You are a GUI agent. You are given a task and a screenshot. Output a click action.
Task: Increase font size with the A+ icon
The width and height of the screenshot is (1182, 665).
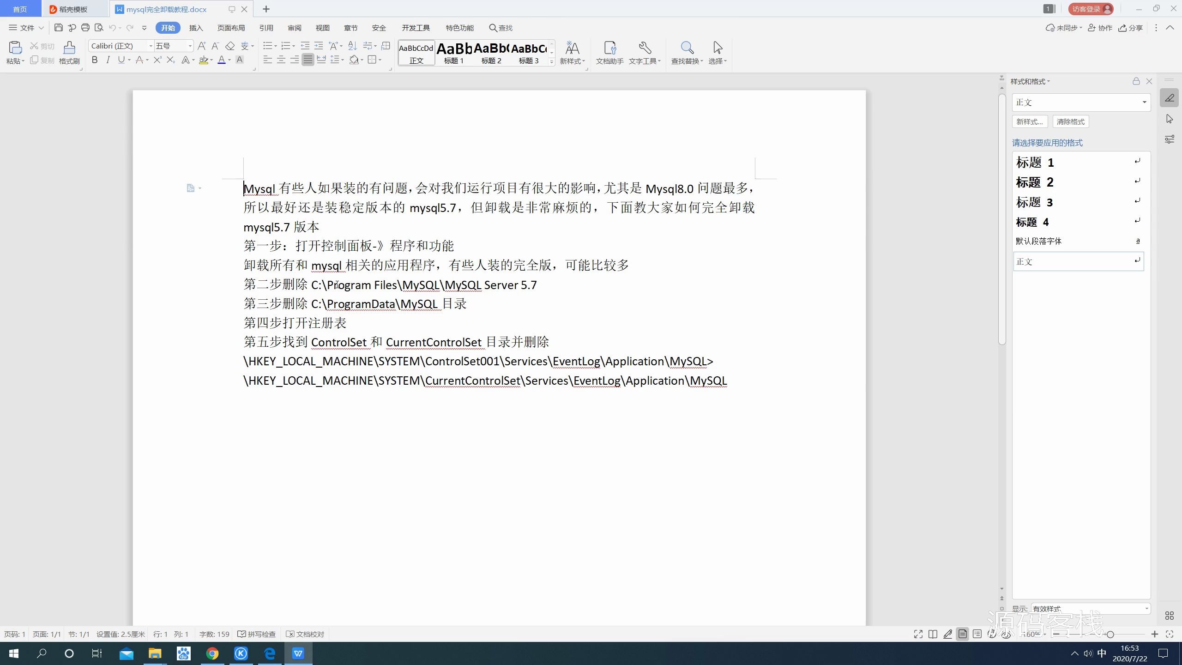(x=201, y=46)
